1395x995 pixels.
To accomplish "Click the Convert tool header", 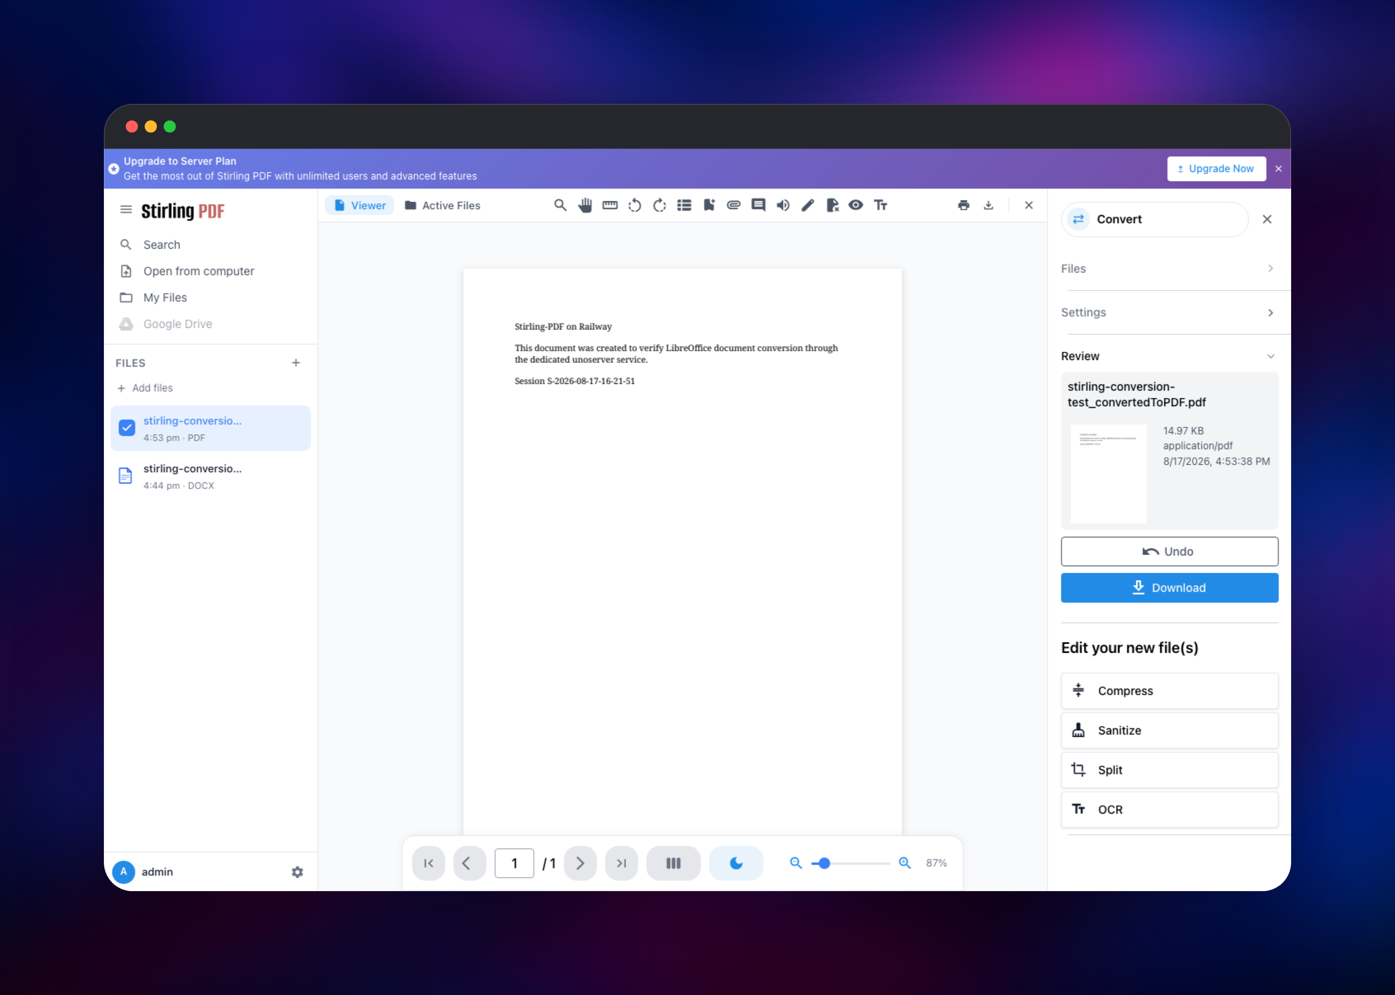I will click(1154, 219).
